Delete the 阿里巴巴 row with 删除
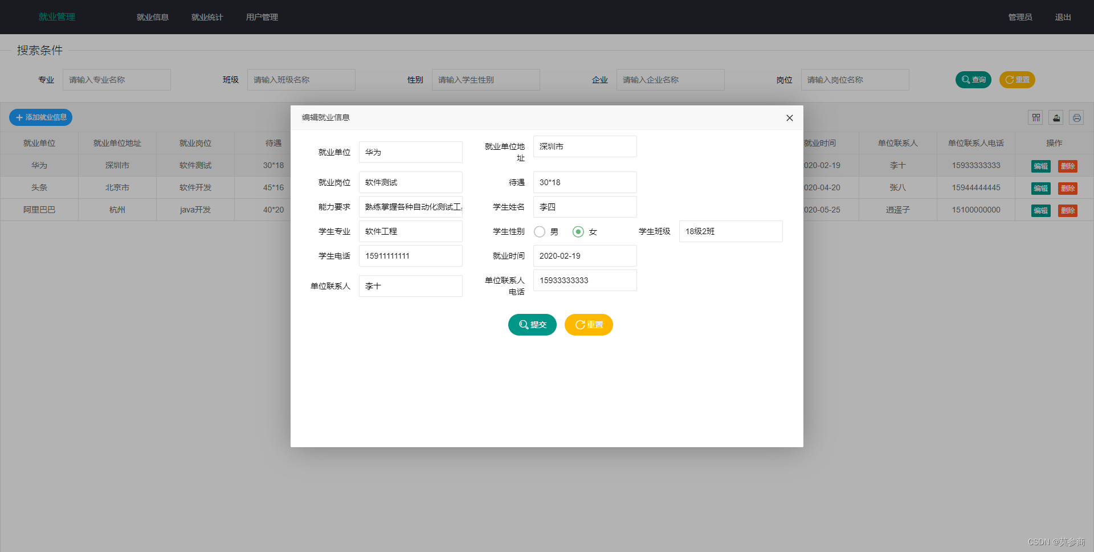 coord(1068,211)
